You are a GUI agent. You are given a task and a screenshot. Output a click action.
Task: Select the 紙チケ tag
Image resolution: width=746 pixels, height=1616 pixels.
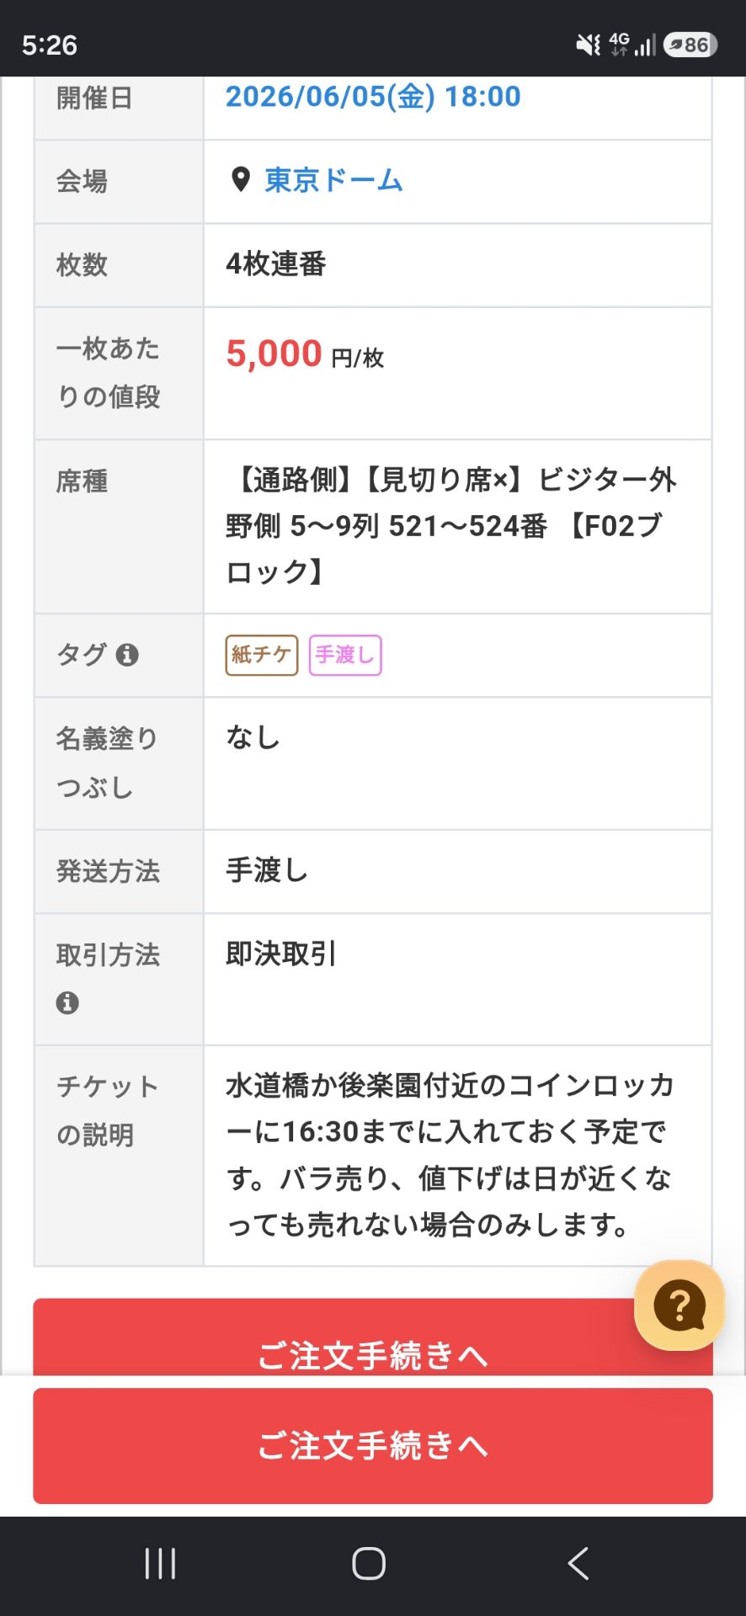click(x=262, y=655)
